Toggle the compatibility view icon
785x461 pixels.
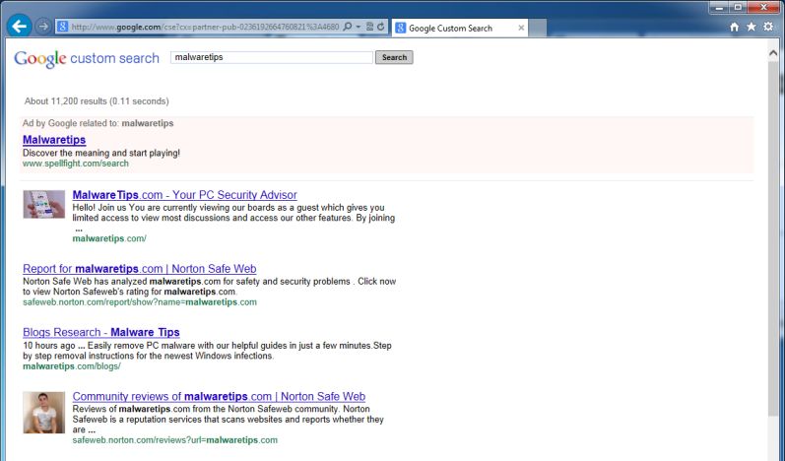tap(369, 27)
